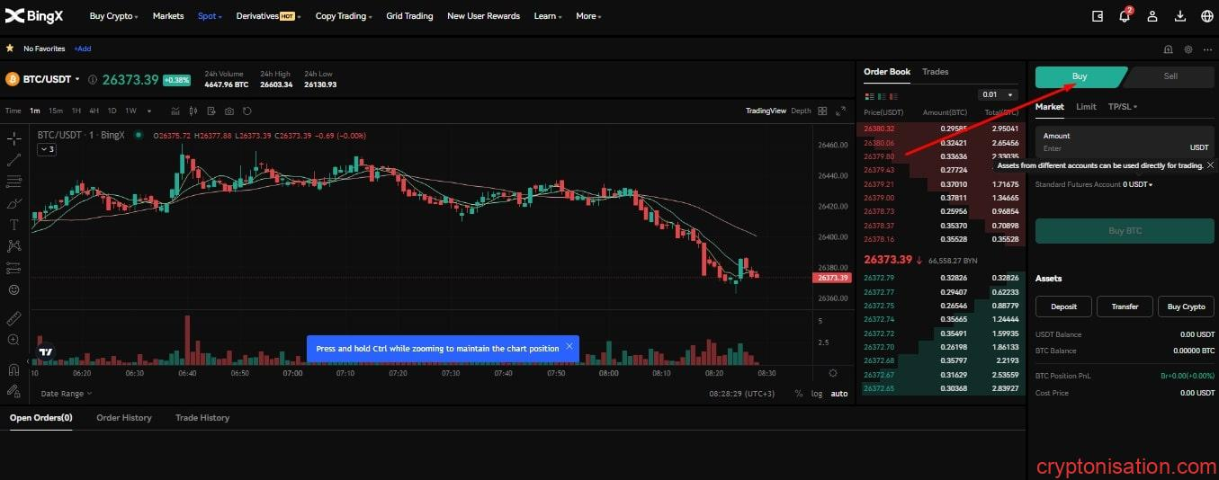This screenshot has height=480, width=1219.
Task: Take a chart snapshot with camera icon
Action: click(229, 111)
